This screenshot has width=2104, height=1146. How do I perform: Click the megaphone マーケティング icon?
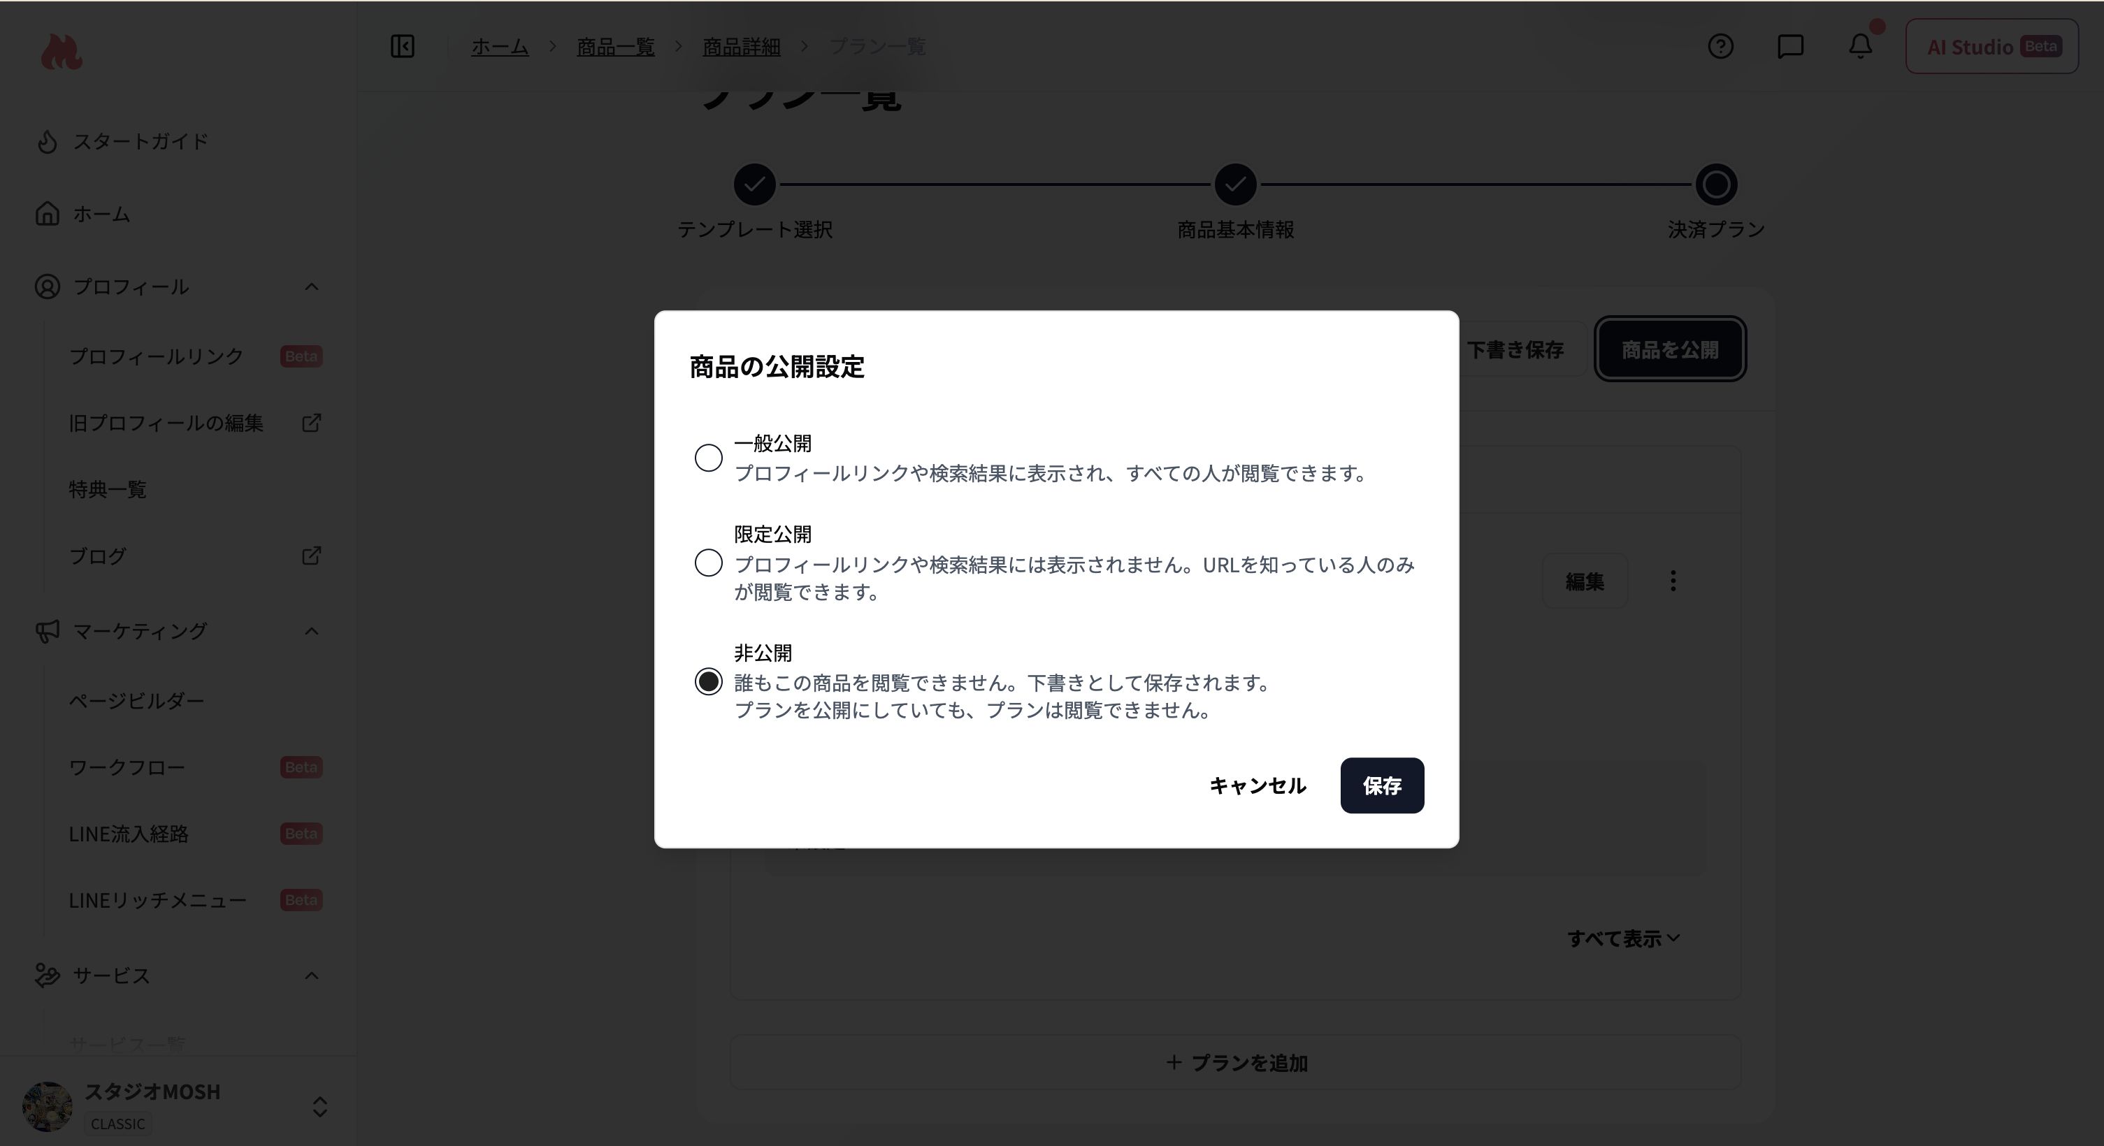48,631
